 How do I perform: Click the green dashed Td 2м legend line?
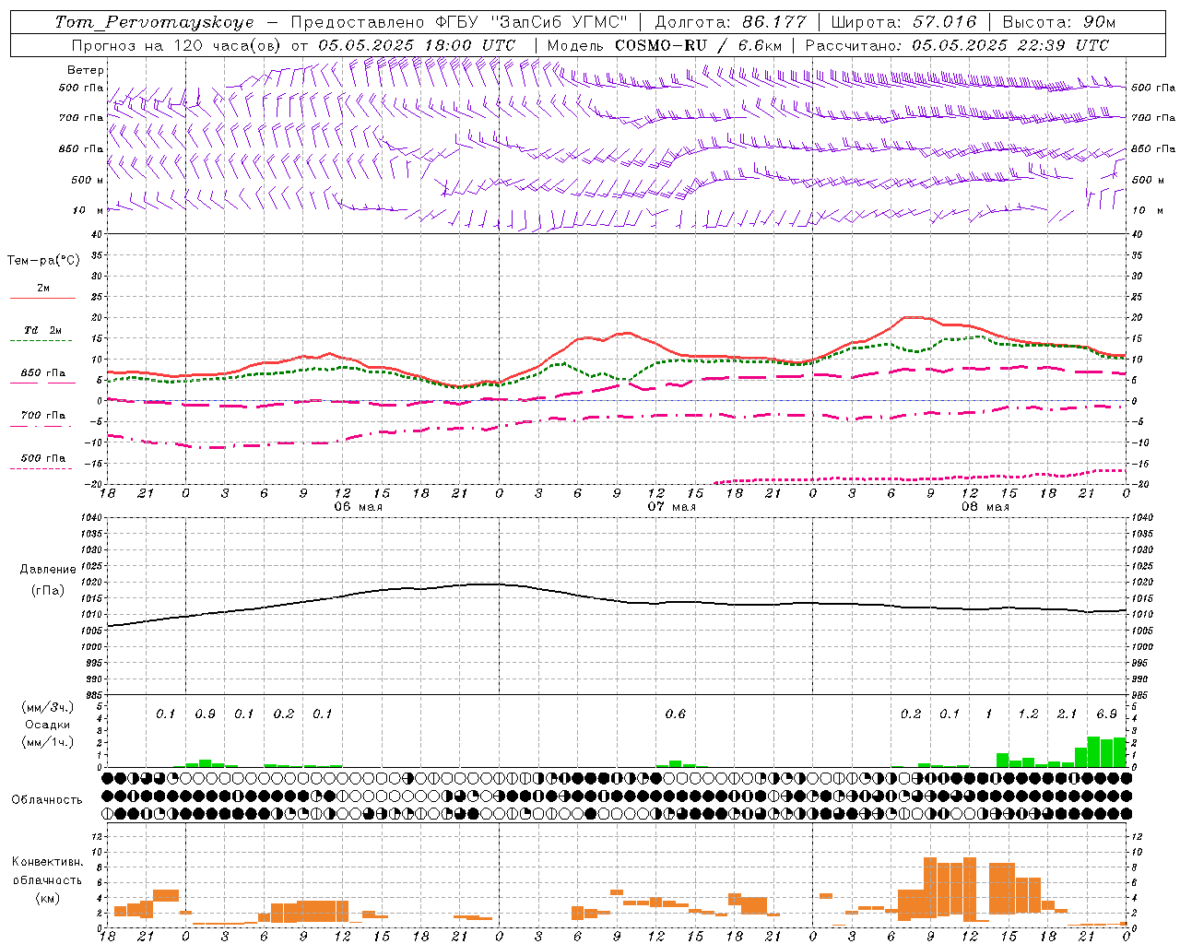click(41, 341)
